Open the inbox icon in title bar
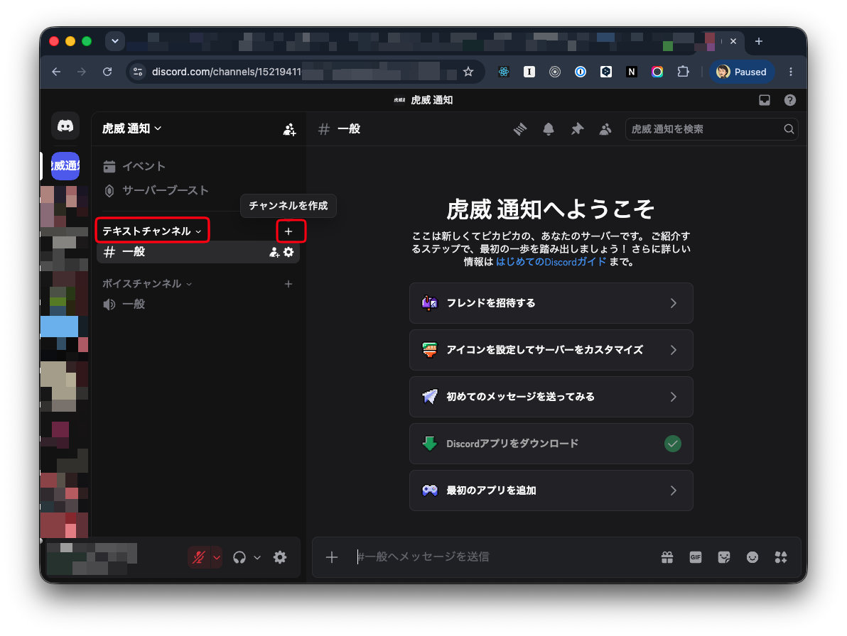 pos(765,100)
